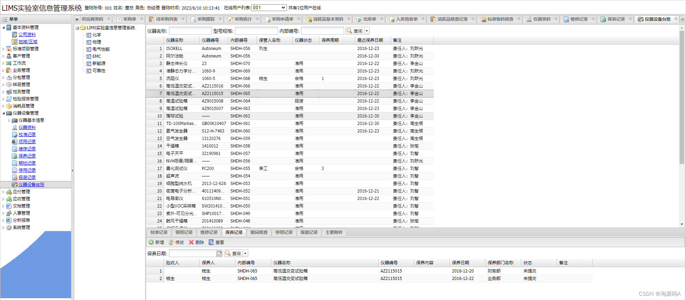Click the 文档管理 icon
This screenshot has height=300, width=686.
(x=9, y=206)
